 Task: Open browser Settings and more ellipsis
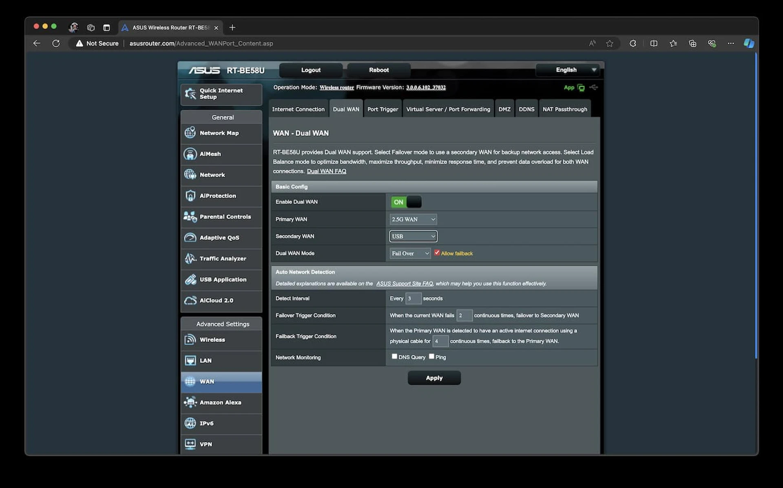point(731,43)
